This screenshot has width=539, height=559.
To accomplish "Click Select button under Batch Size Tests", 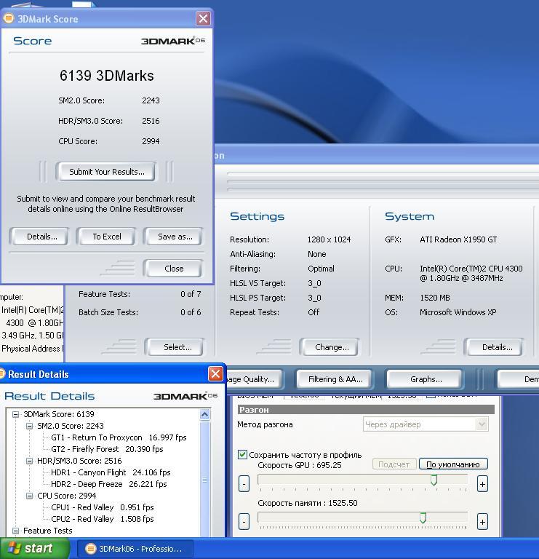I will click(175, 347).
